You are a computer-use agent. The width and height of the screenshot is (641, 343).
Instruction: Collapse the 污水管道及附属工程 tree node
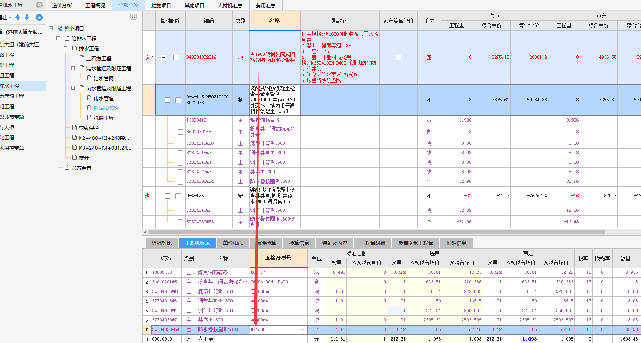pos(73,68)
